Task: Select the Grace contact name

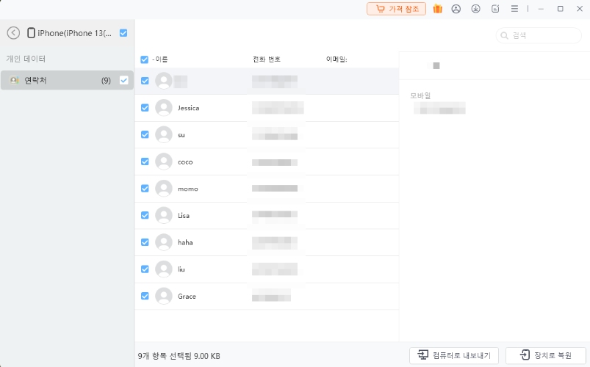Action: [187, 297]
